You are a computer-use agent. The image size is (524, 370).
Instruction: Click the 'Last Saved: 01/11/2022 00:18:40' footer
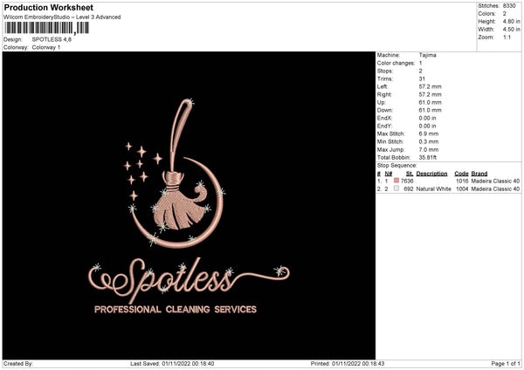(x=172, y=364)
